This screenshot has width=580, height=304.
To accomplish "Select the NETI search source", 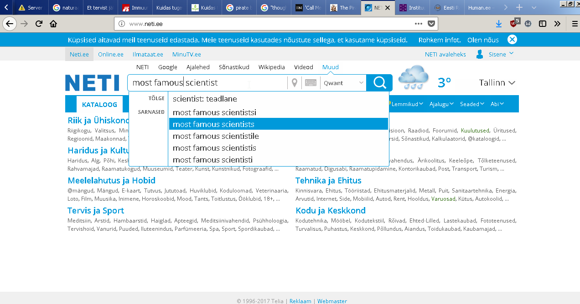I will tap(142, 67).
